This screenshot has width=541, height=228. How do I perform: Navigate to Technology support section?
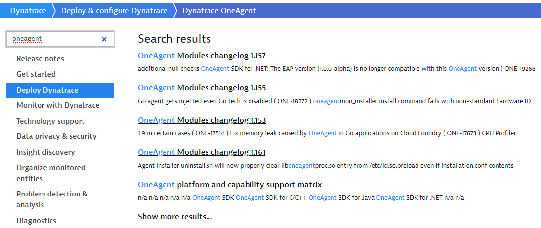coord(50,121)
